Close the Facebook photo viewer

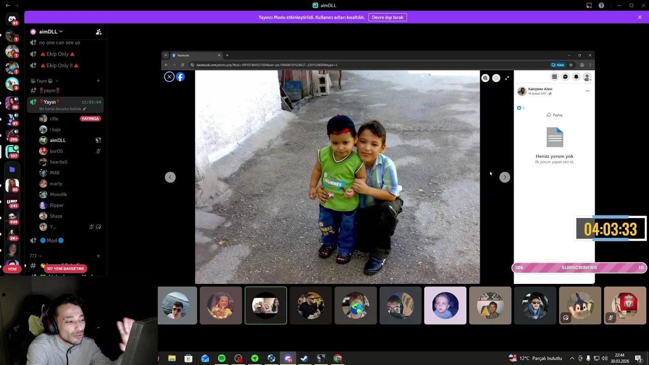coord(169,77)
